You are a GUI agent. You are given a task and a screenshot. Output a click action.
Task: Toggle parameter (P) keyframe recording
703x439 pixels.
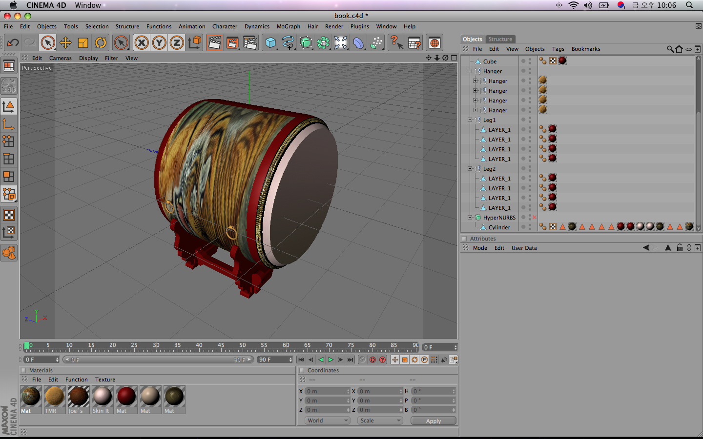[424, 360]
